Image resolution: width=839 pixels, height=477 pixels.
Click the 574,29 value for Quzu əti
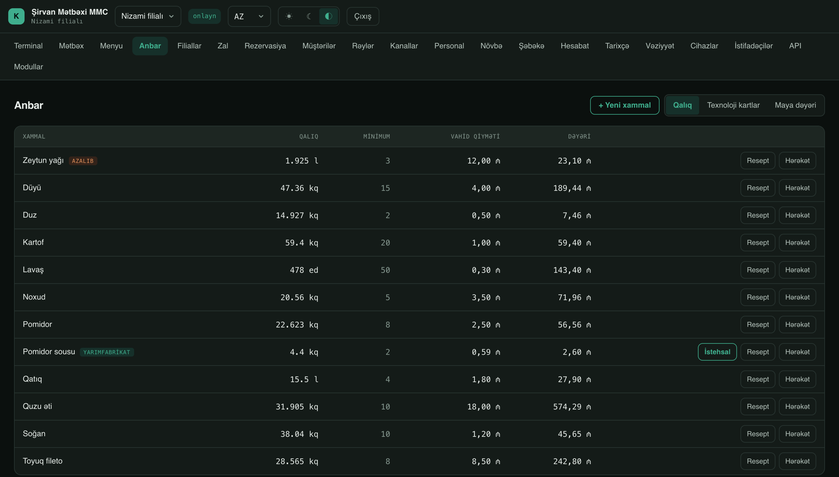(572, 407)
